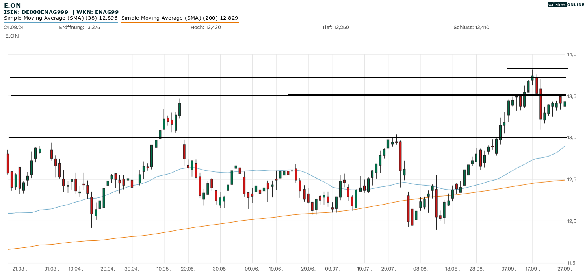
Task: Click the 13,0 price axis label
Action: 572,138
